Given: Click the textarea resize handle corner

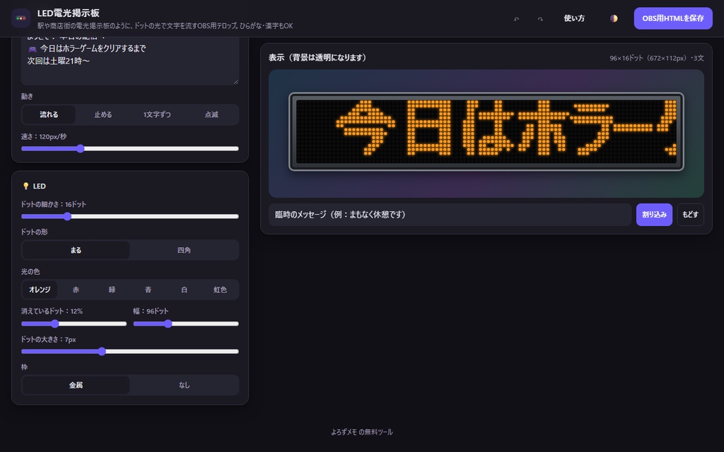Looking at the screenshot, I should [x=235, y=82].
